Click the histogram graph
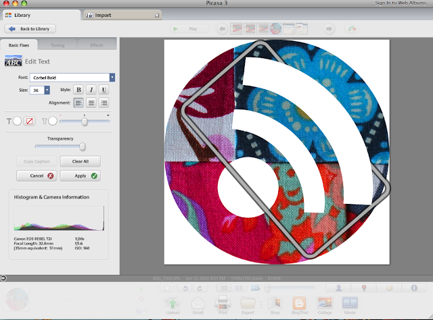 point(59,218)
